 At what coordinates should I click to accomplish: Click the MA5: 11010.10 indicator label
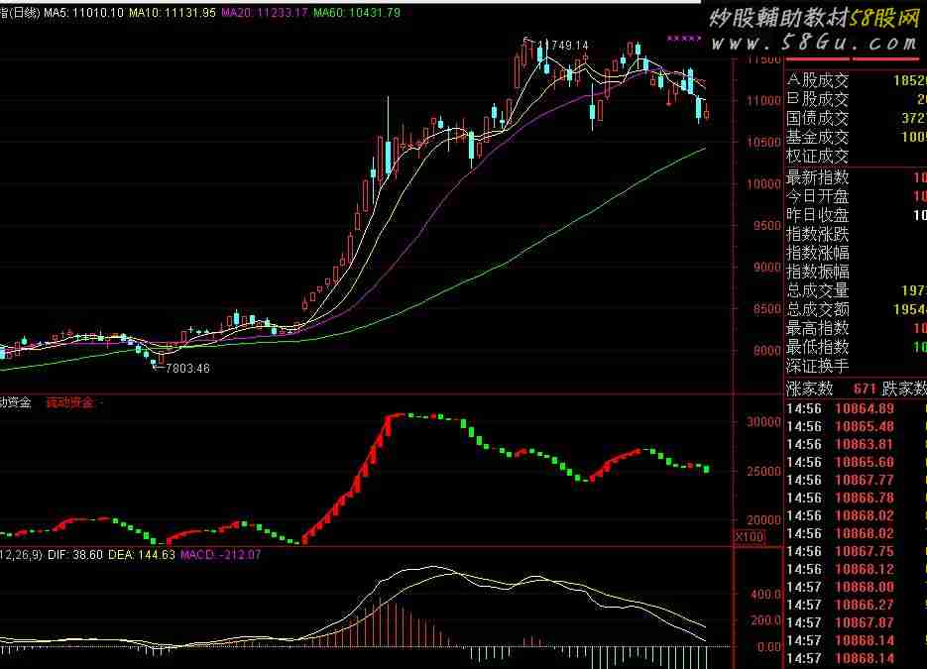83,13
